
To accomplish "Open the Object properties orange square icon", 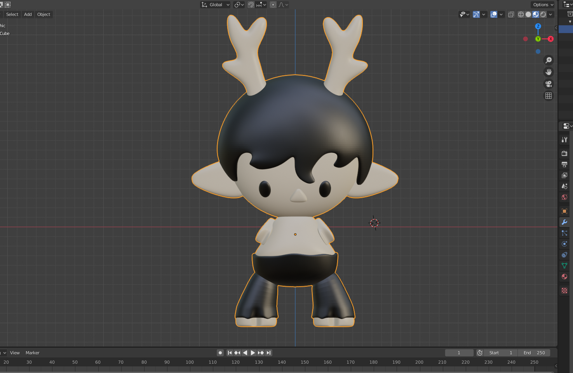I will [x=564, y=211].
